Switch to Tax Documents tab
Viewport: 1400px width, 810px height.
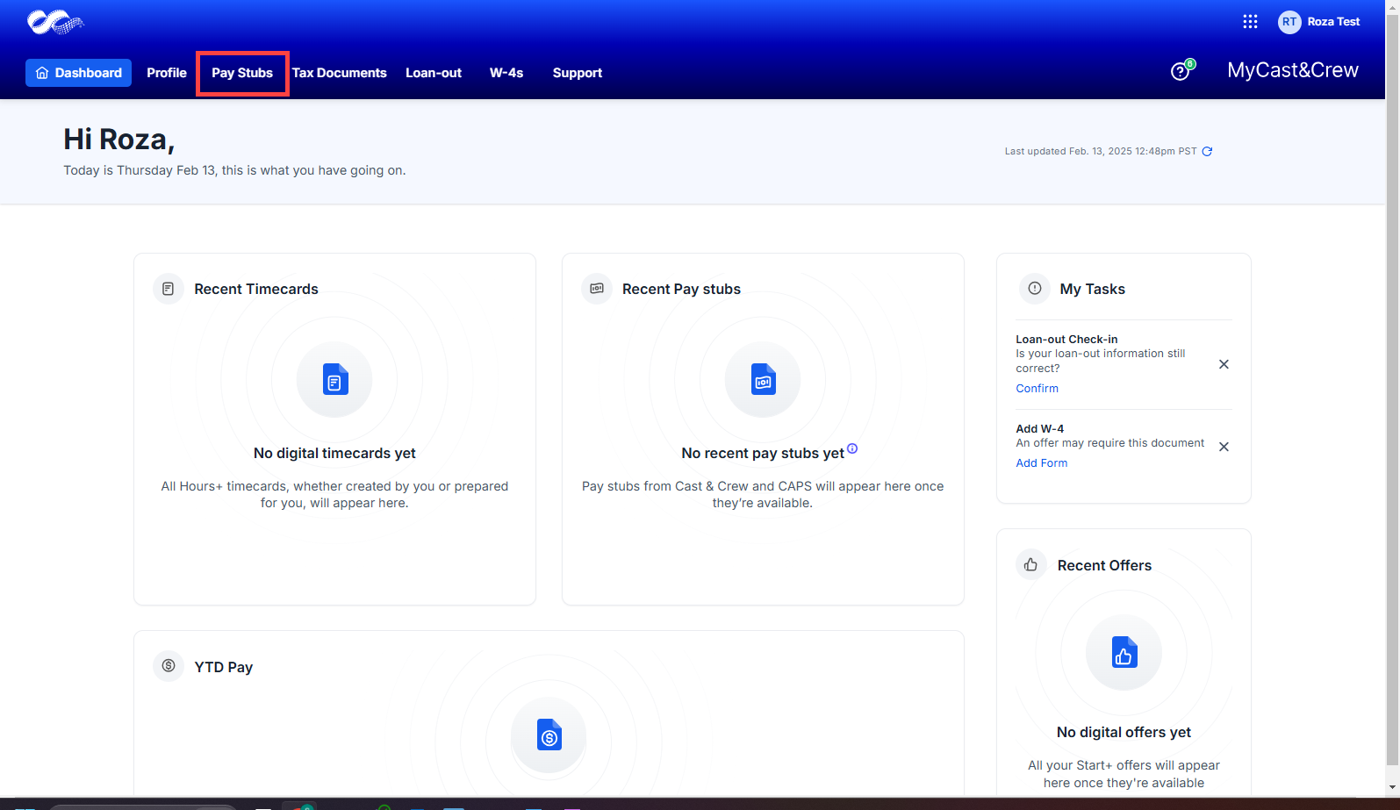tap(340, 73)
